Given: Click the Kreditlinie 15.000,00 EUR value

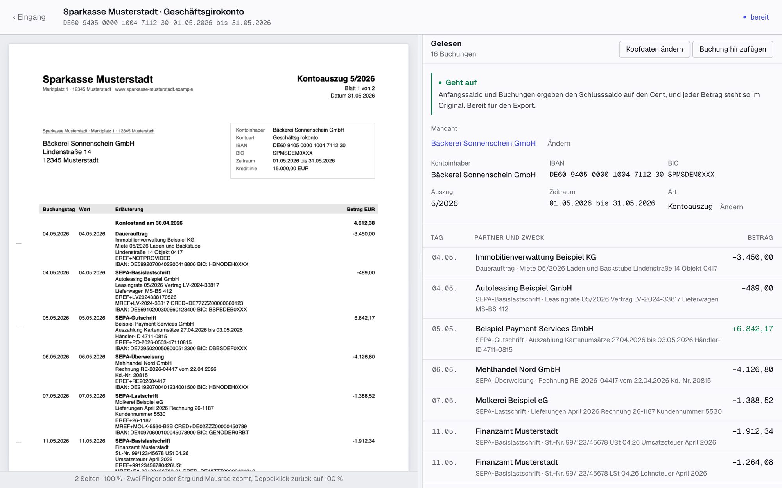Looking at the screenshot, I should pos(291,169).
